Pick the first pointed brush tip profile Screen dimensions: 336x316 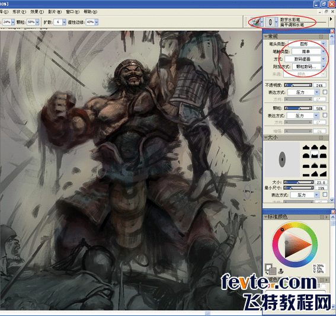pos(306,147)
